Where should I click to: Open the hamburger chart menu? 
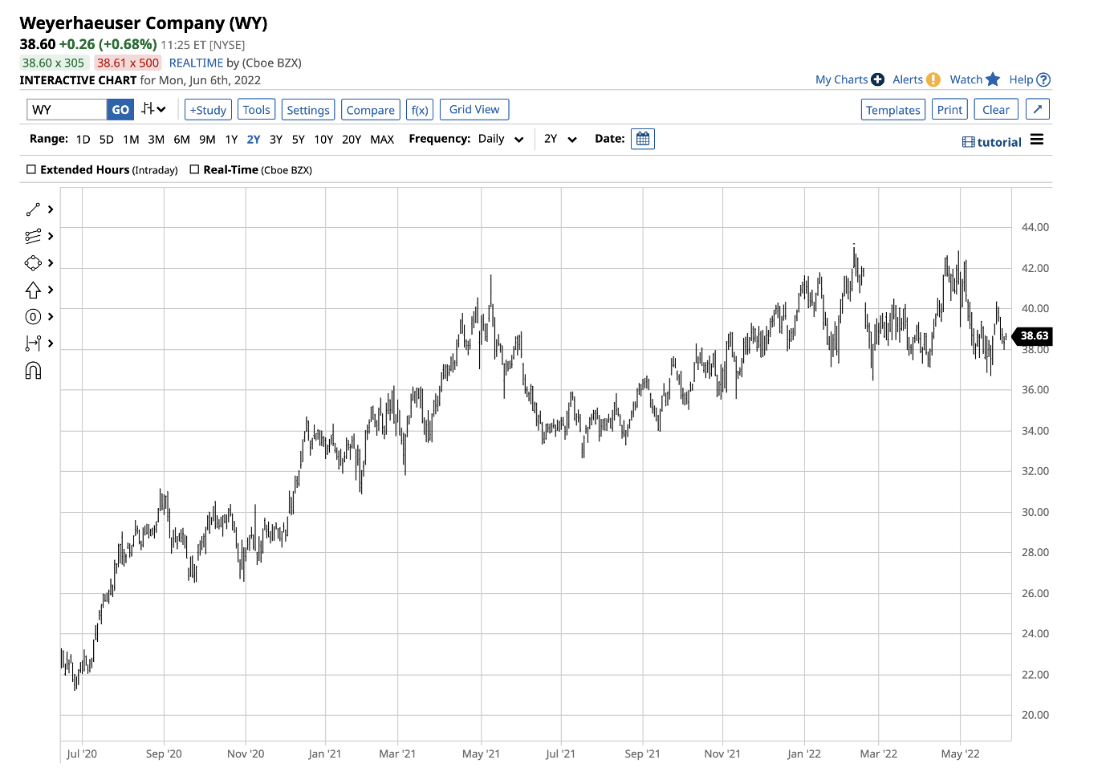[x=1037, y=140]
